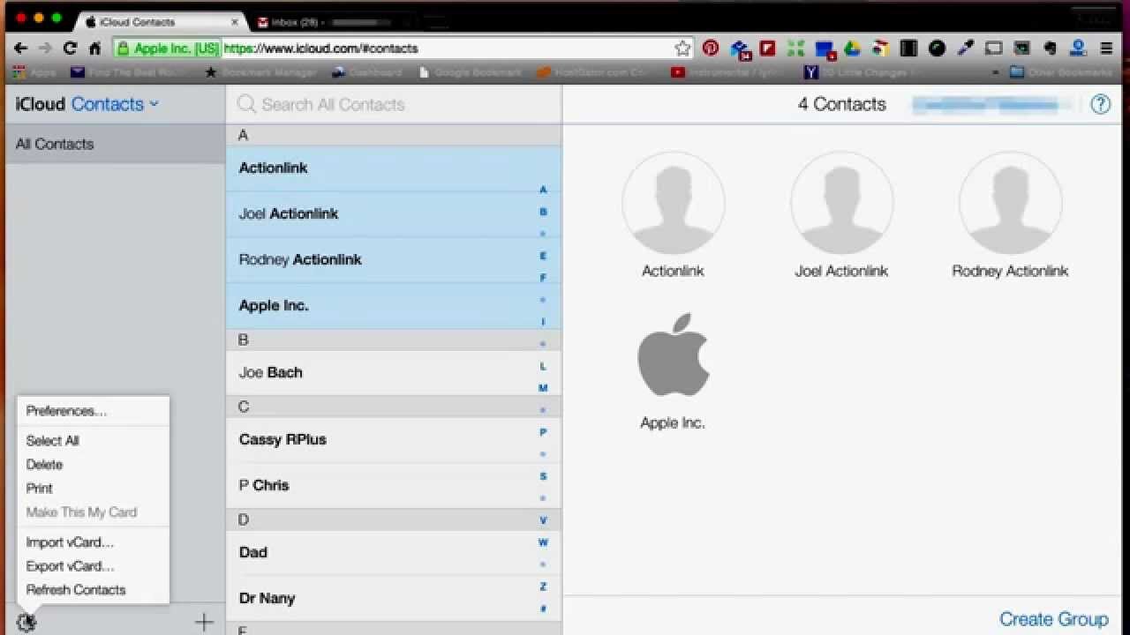Select the Apple Inc. contact row

click(x=394, y=305)
